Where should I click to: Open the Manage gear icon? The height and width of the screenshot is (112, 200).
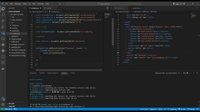pos(3,105)
